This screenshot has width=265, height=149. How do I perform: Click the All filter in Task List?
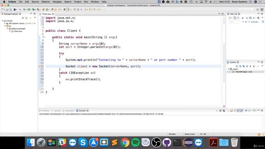point(246,22)
